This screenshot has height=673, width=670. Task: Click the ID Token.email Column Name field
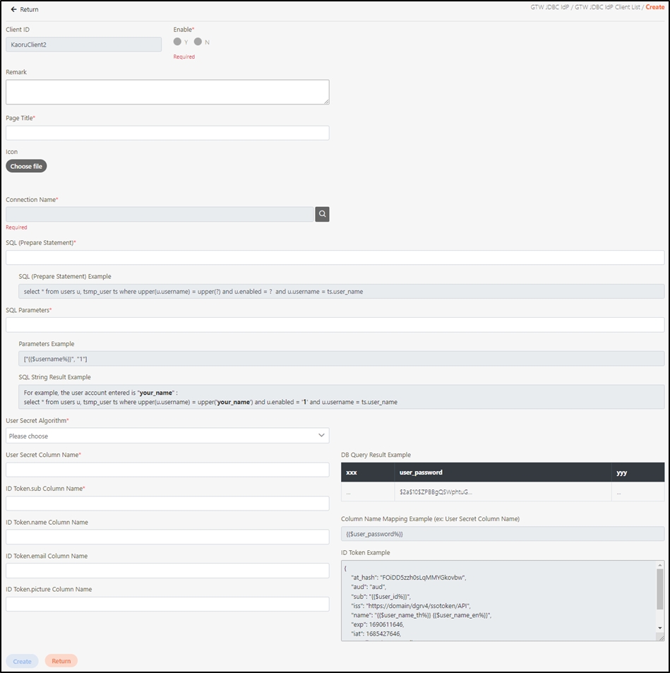pos(167,571)
